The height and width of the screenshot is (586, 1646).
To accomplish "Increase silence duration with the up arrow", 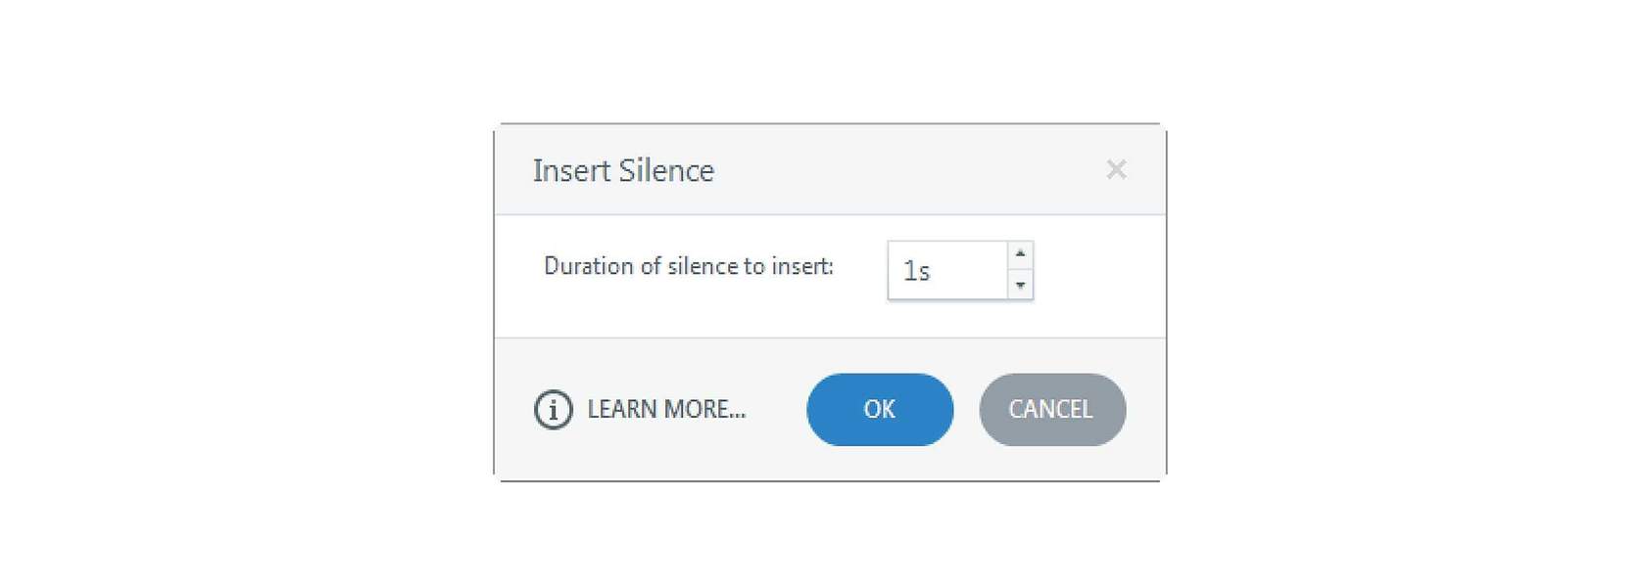I will pos(1020,254).
